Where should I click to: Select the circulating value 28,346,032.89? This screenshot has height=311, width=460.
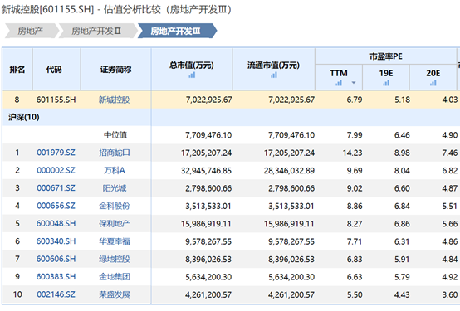pyautogui.click(x=289, y=170)
